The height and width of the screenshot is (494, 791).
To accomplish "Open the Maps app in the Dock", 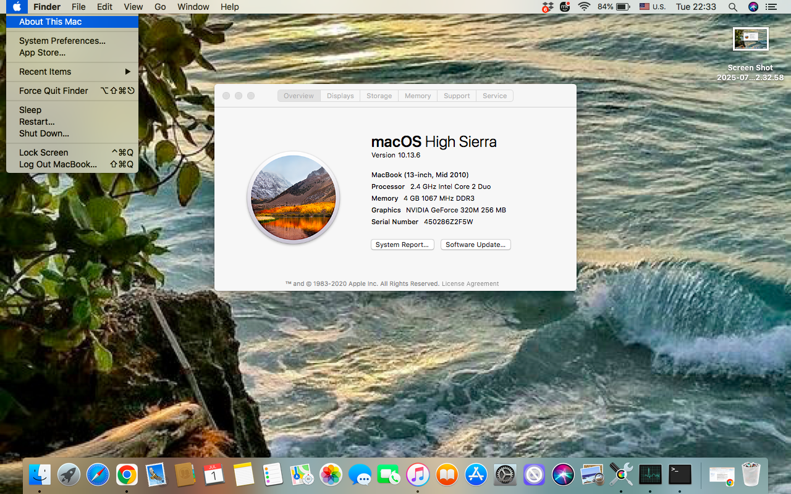I will click(301, 474).
